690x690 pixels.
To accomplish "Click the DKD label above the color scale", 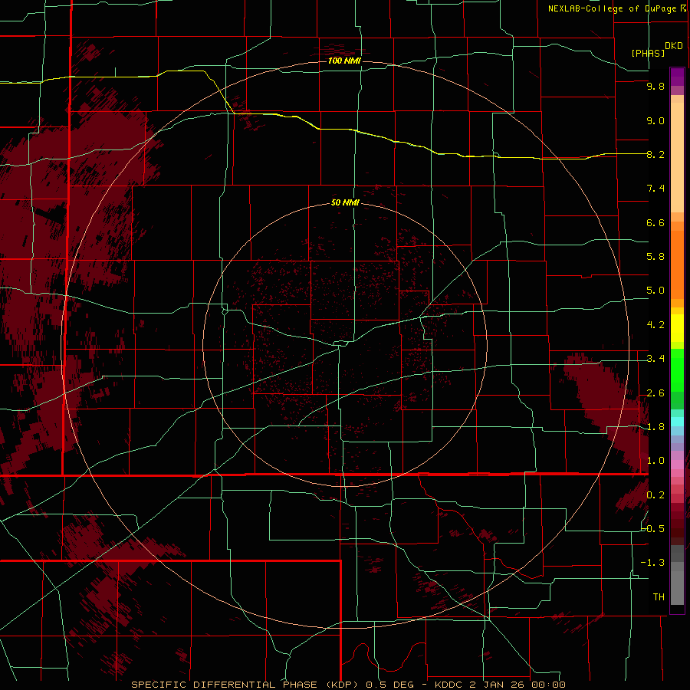I will click(674, 45).
